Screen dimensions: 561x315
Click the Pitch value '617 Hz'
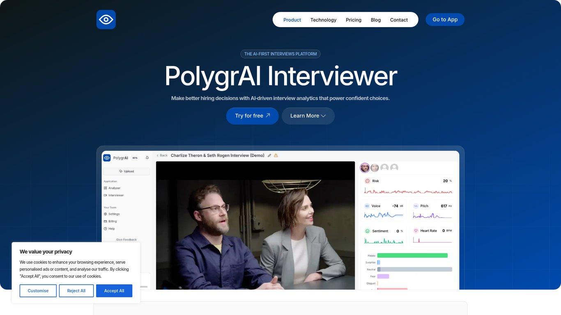(446, 206)
